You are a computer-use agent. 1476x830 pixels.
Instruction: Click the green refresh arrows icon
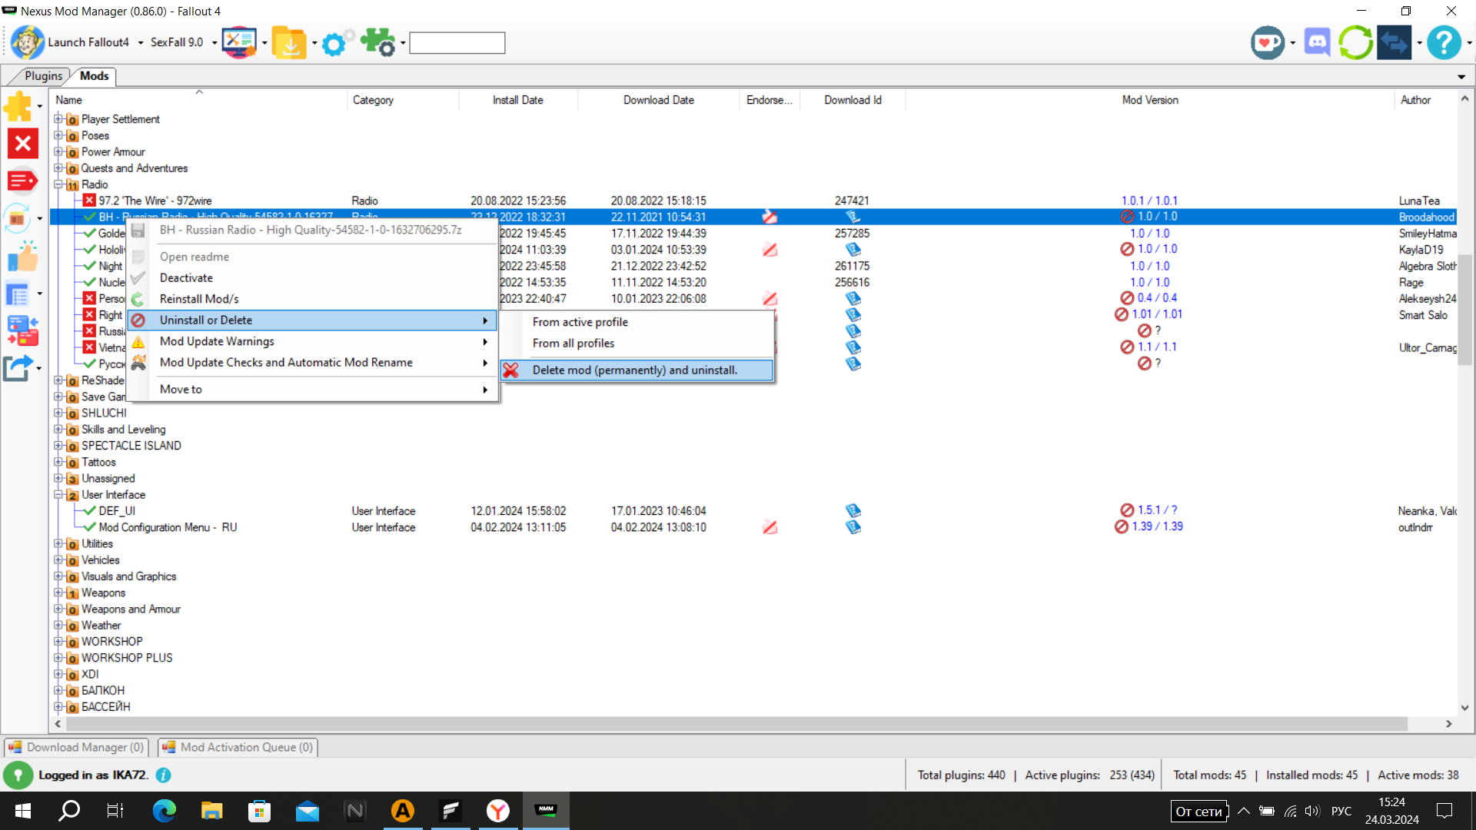pyautogui.click(x=1355, y=42)
